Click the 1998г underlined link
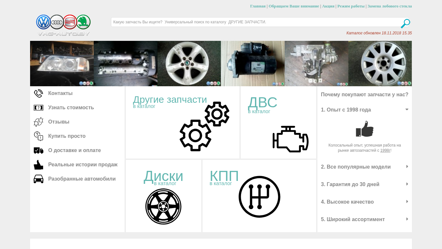The width and height of the screenshot is (442, 249). (x=385, y=150)
